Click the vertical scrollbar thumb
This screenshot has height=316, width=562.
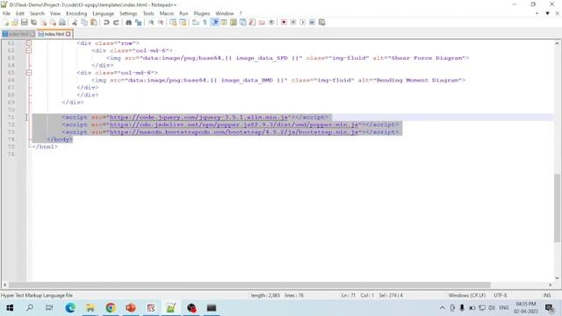click(557, 208)
